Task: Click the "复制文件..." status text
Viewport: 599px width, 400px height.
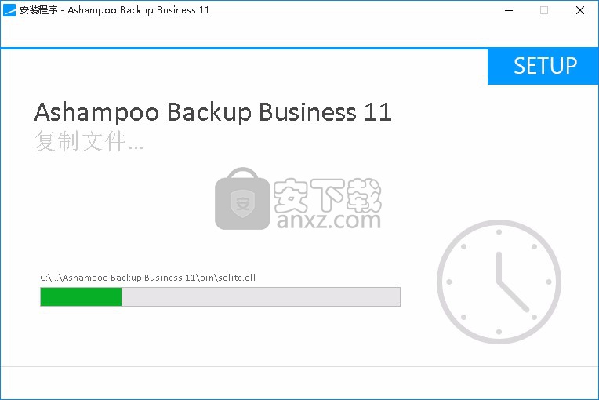Action: tap(89, 143)
